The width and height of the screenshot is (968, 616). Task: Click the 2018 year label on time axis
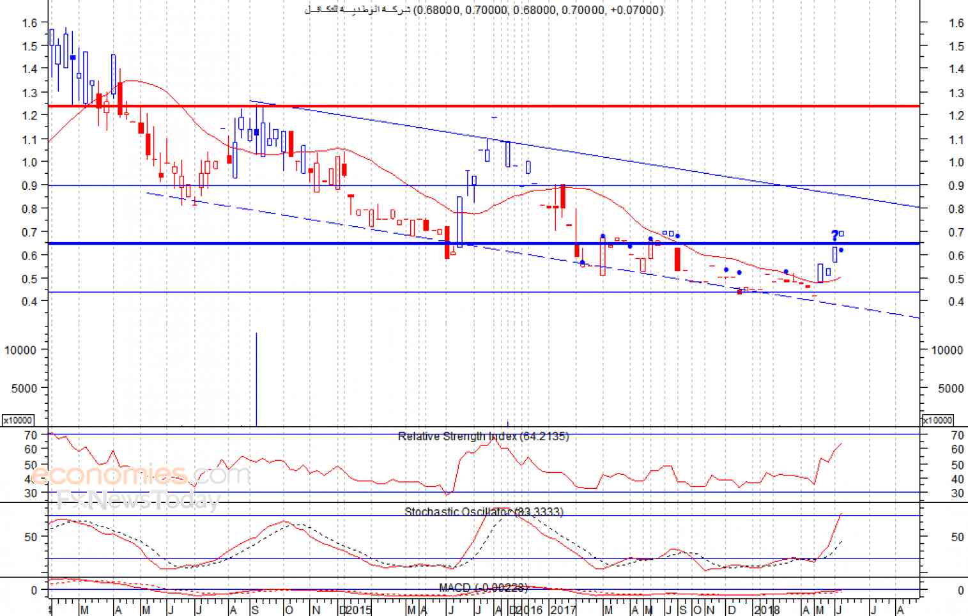(767, 610)
